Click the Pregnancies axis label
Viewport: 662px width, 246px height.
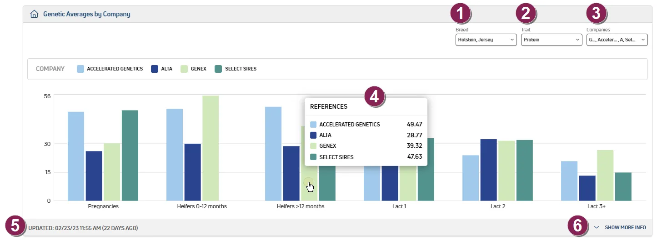pyautogui.click(x=103, y=206)
